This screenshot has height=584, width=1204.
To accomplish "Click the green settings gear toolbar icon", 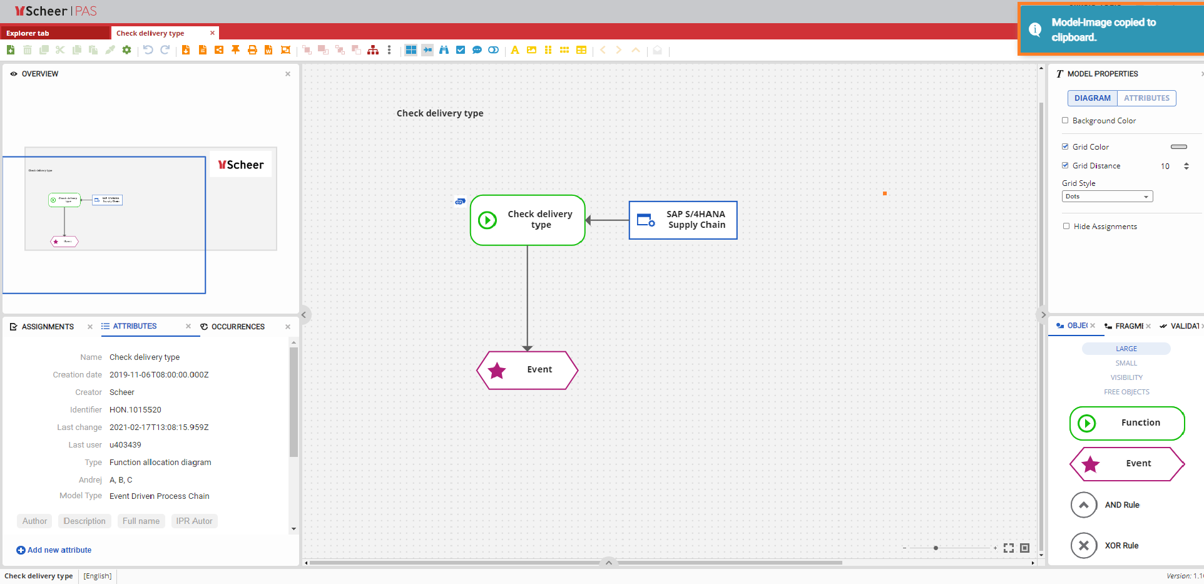I will 127,50.
